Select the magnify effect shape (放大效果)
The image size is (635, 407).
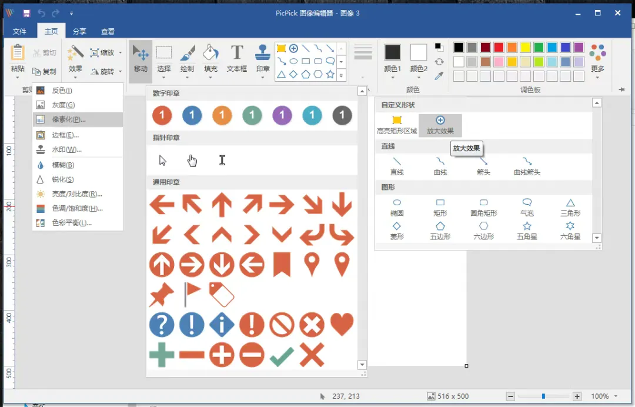click(440, 125)
